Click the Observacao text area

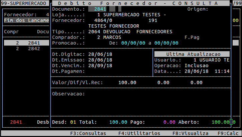(x=140, y=103)
